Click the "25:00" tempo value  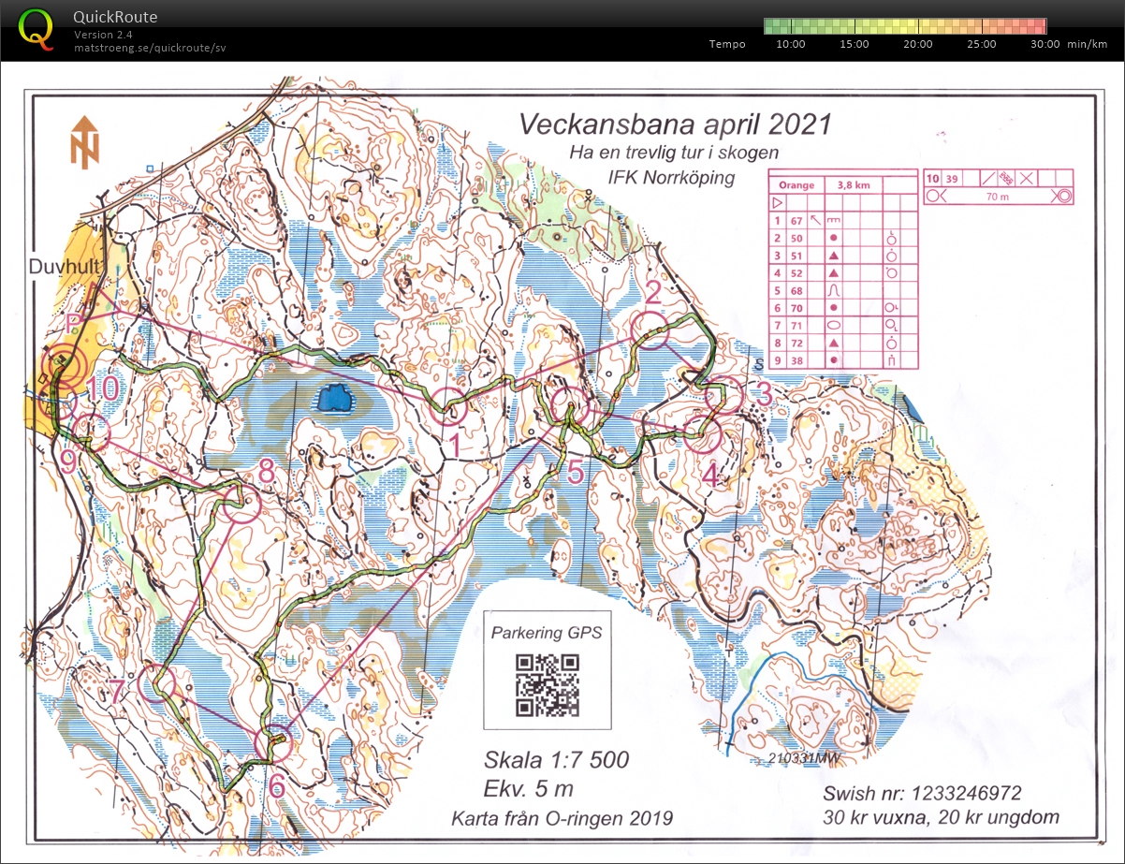982,44
